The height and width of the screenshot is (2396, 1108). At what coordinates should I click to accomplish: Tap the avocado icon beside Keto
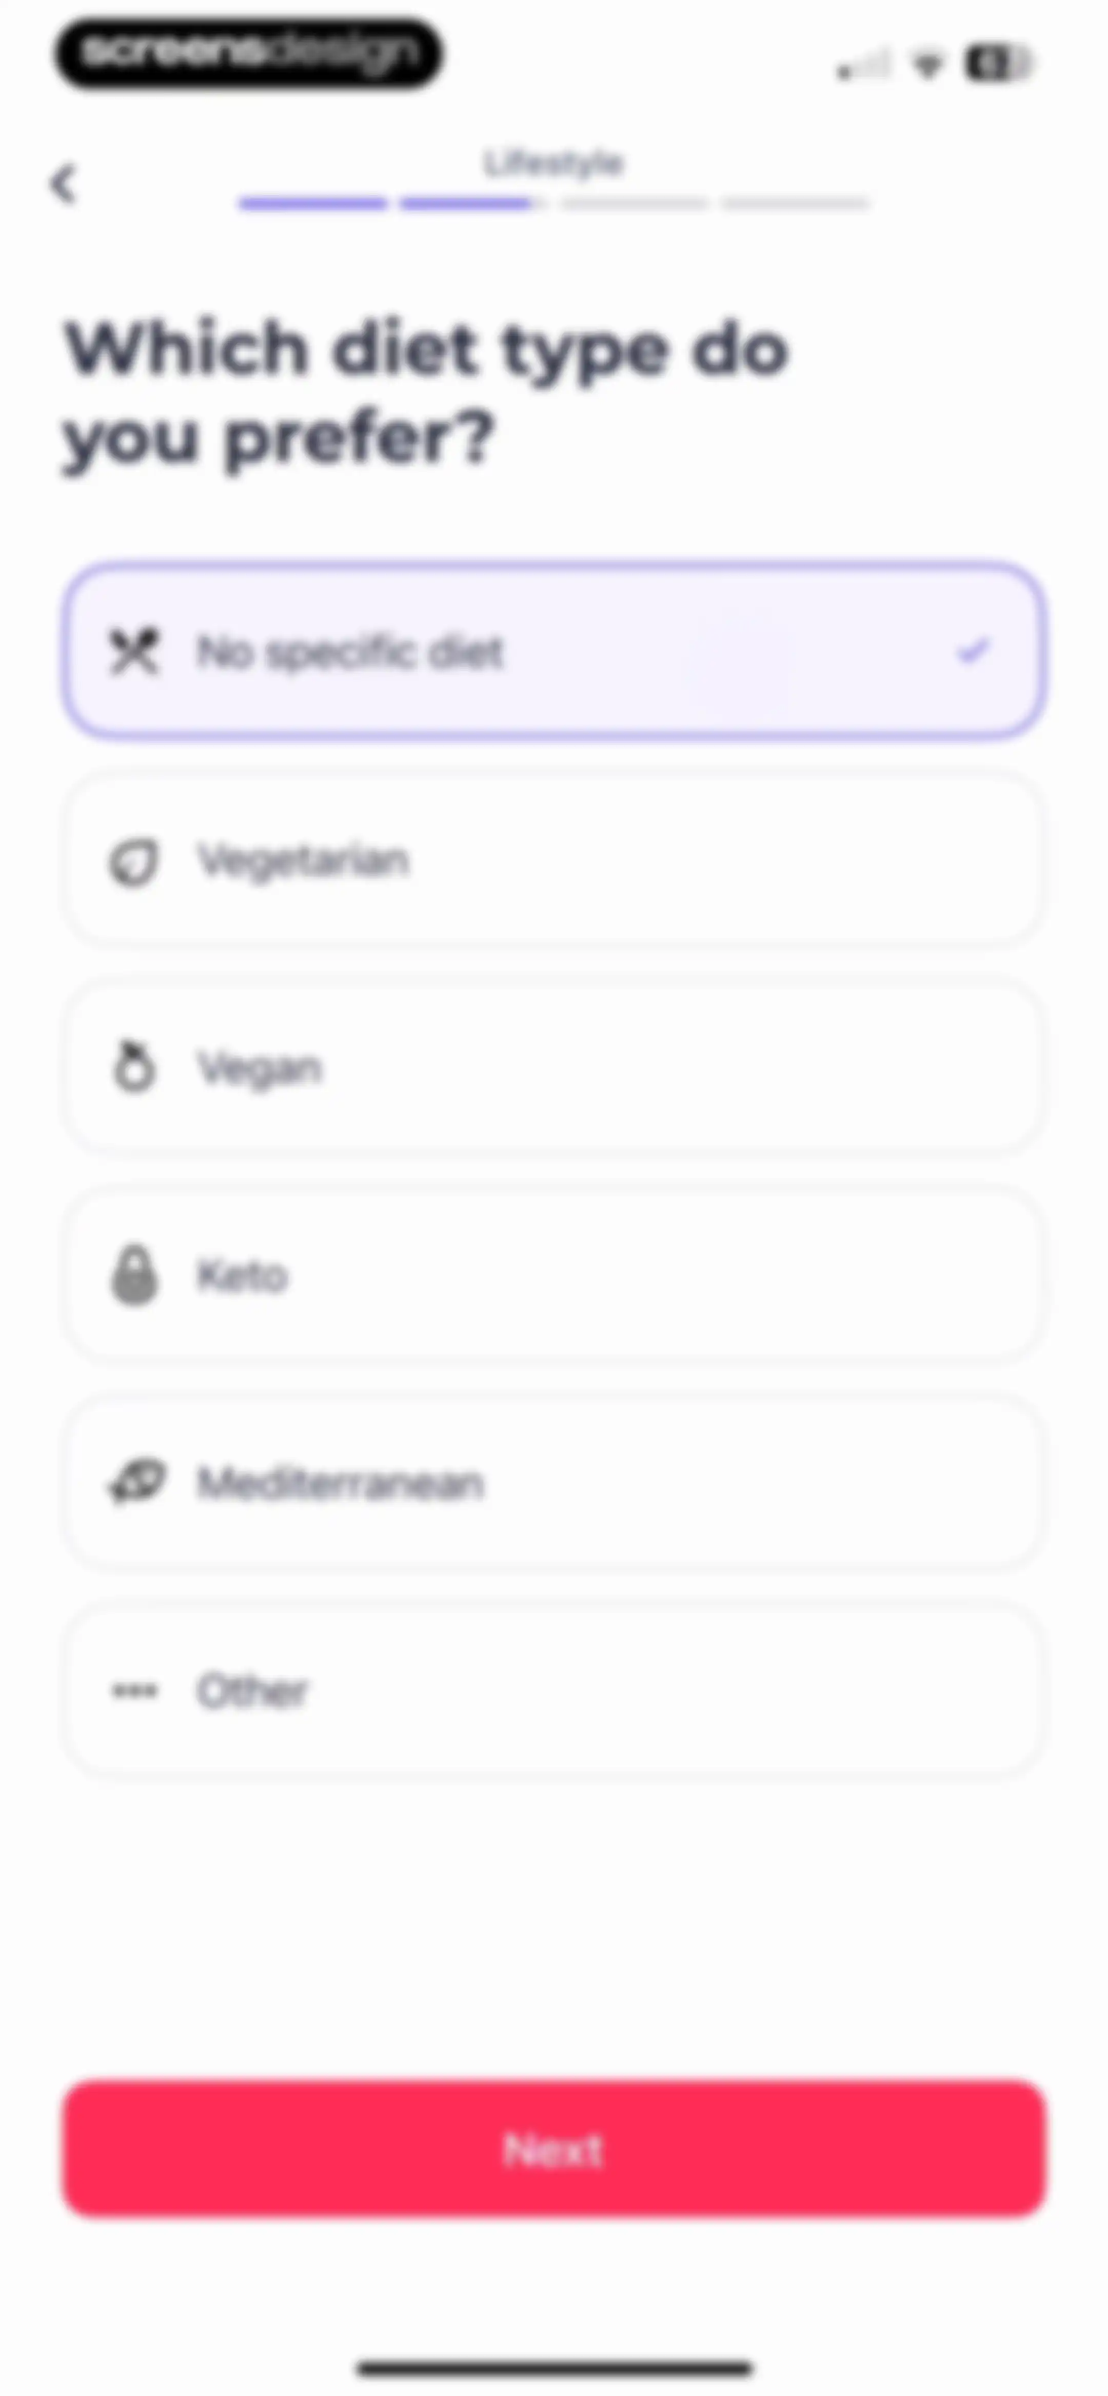pyautogui.click(x=135, y=1275)
